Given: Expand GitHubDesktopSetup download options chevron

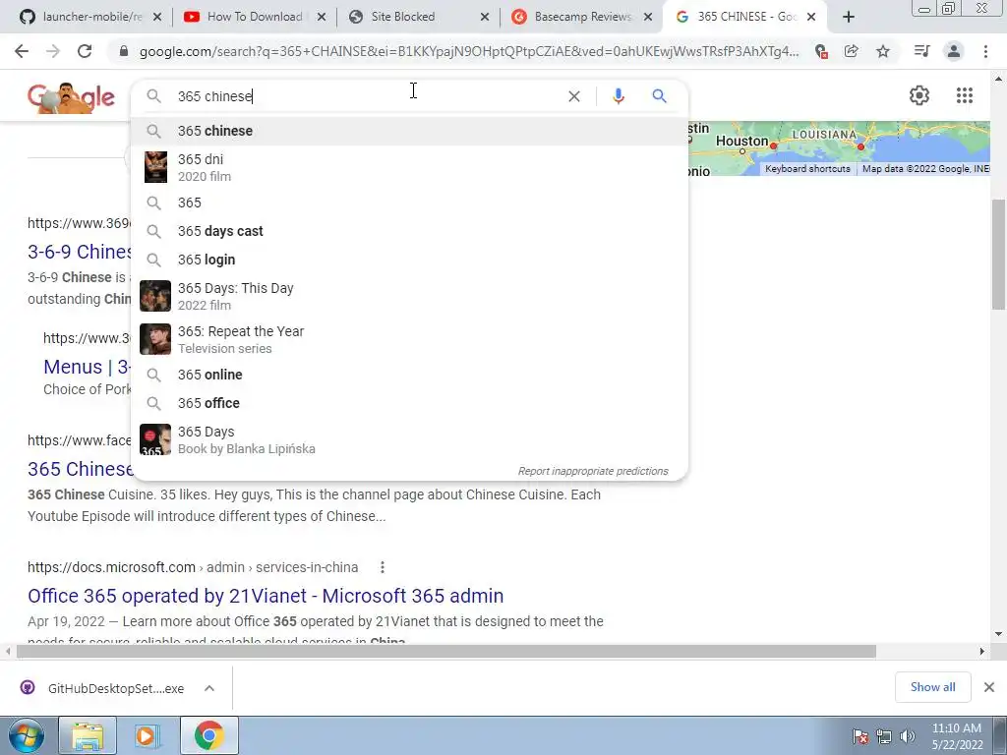Looking at the screenshot, I should (209, 688).
